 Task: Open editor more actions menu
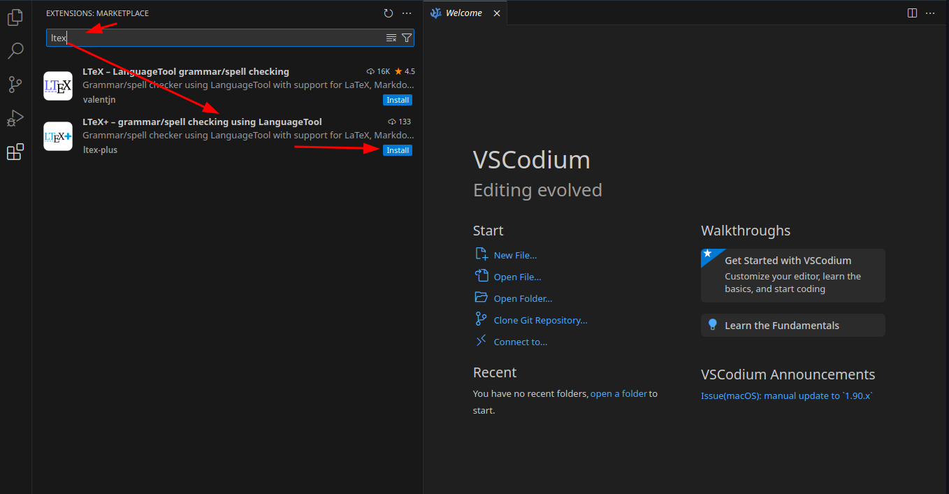[x=930, y=13]
